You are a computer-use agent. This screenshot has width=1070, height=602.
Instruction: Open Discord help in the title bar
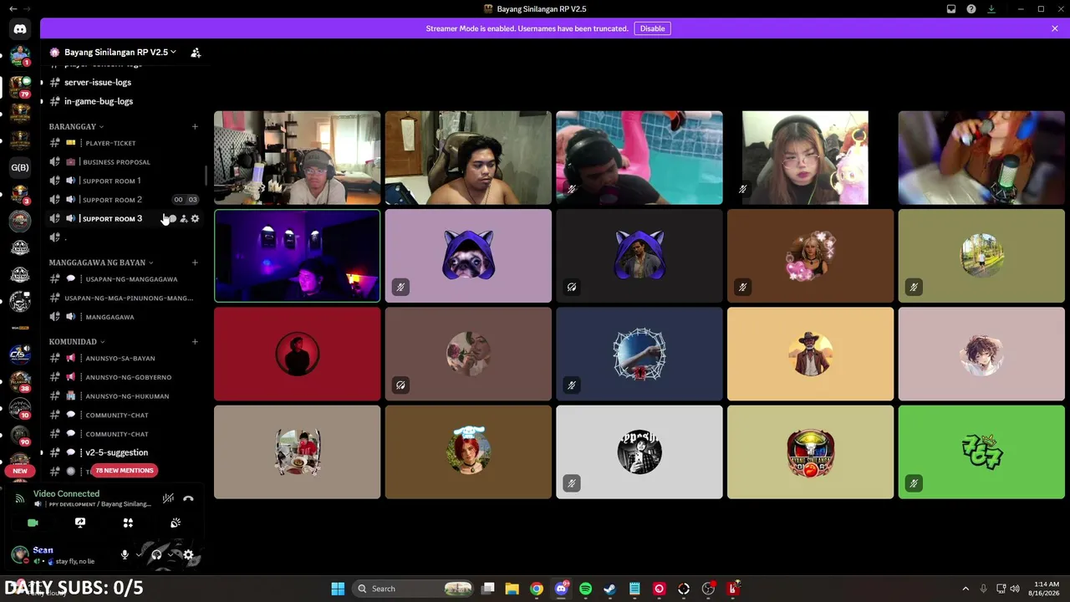(x=971, y=9)
